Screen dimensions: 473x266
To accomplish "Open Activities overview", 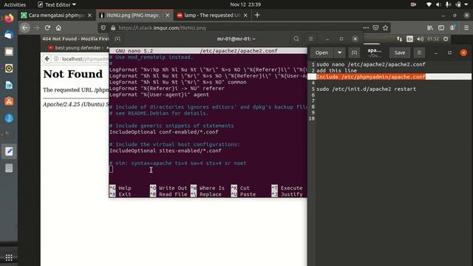I will [15, 4].
